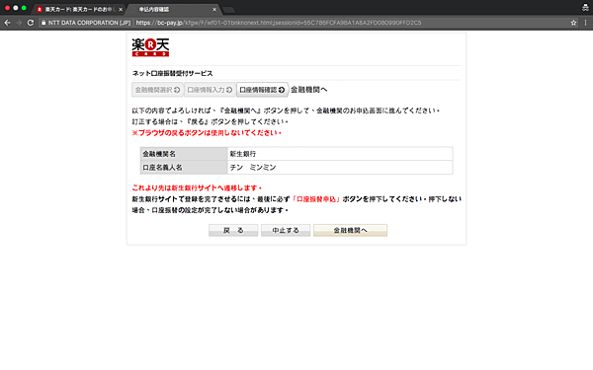Click the account holder name チン ミンミン
The width and height of the screenshot is (593, 370).
coord(253,168)
